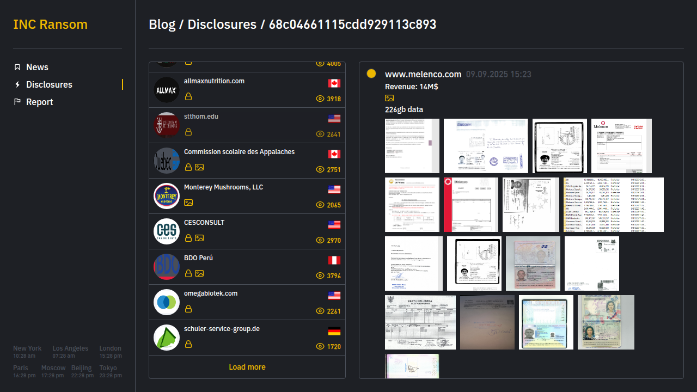Click lock icon under stthom.edu

pos(188,132)
